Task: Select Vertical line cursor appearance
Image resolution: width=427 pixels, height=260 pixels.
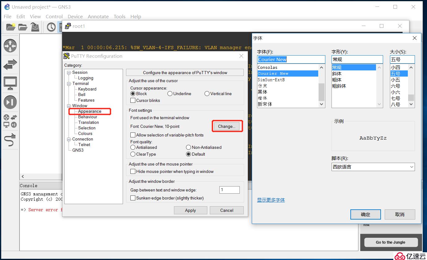Action: (x=207, y=94)
